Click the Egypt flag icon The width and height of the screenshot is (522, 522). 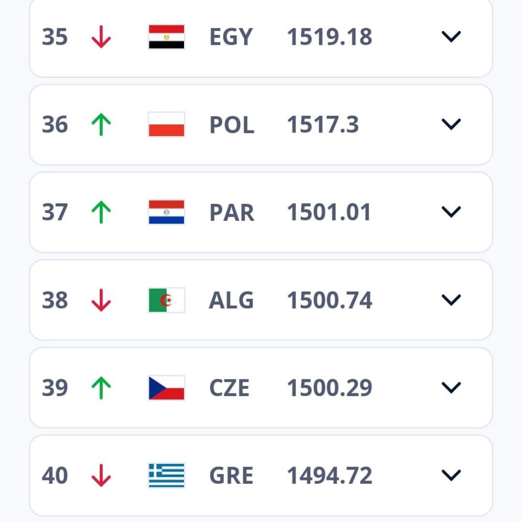pyautogui.click(x=166, y=37)
